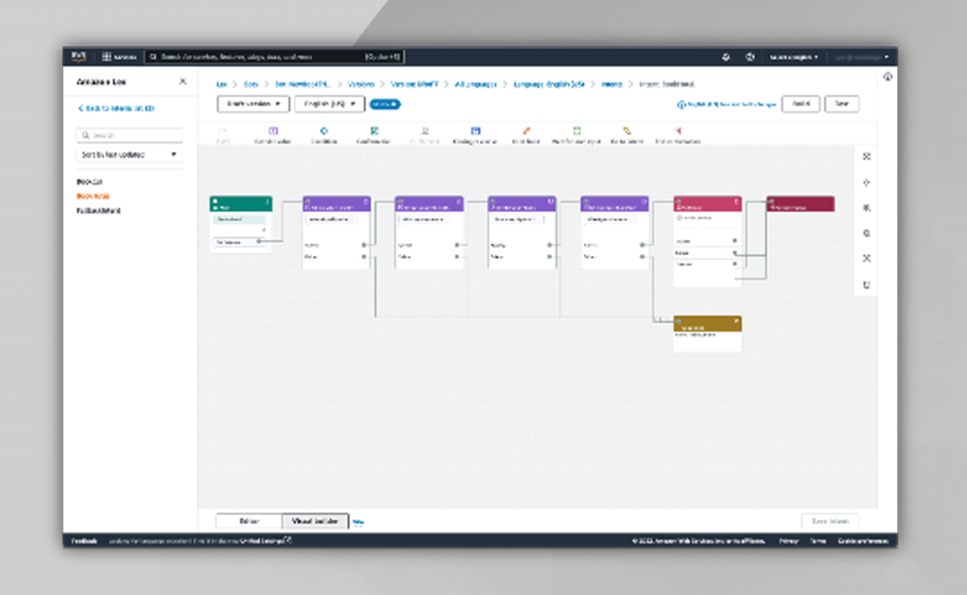Click the bottom icon in canvas controls

tap(866, 285)
